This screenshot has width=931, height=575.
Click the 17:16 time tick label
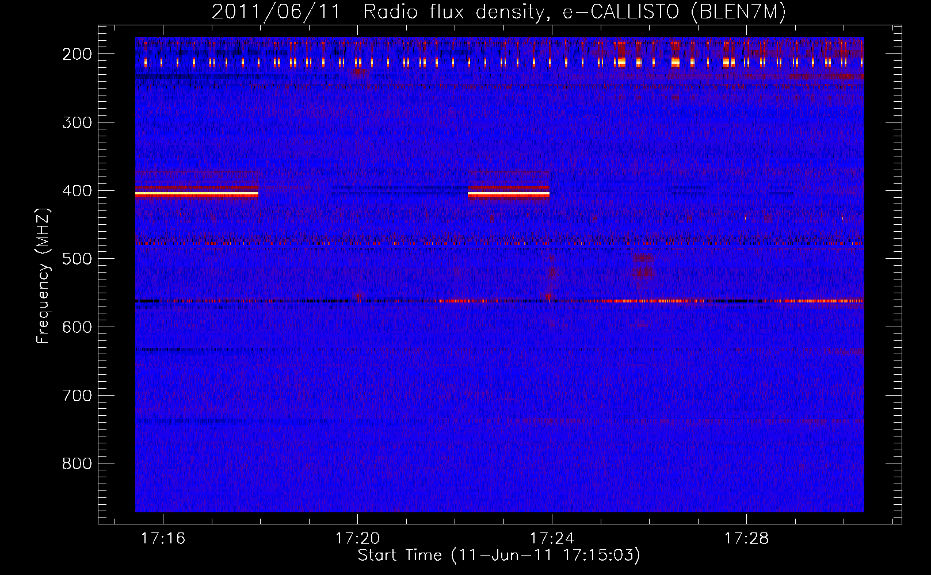point(163,539)
